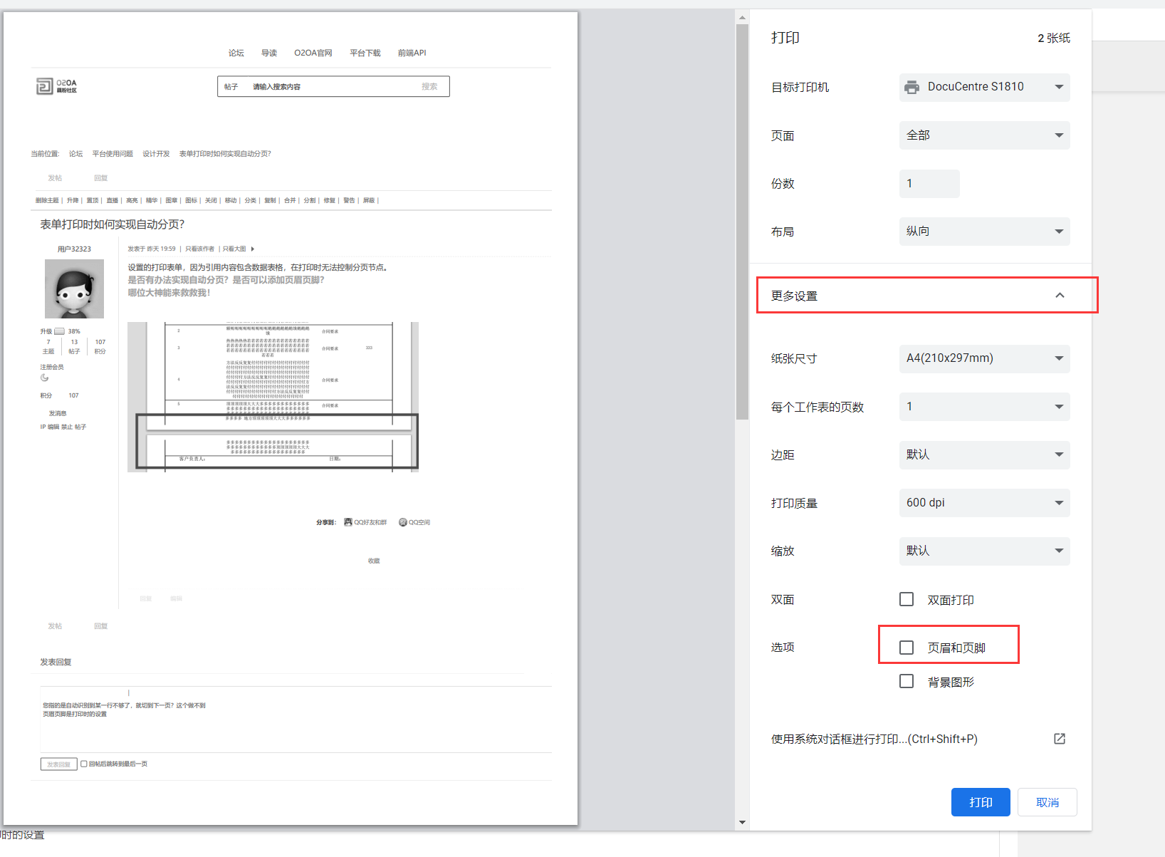Click the 发表回复 submit button in preview

(58, 764)
